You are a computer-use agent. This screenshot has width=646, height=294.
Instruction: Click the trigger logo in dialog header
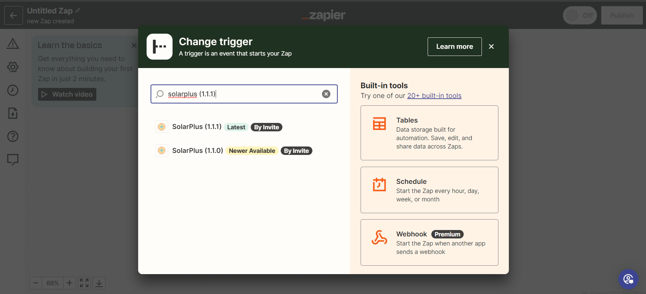click(159, 46)
